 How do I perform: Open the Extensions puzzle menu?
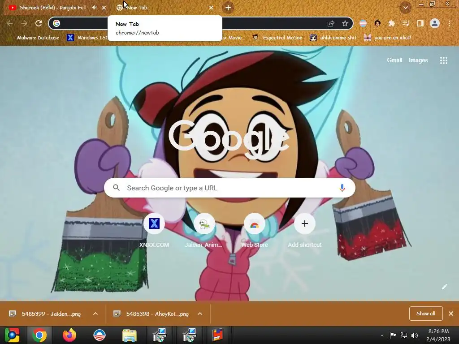(392, 23)
